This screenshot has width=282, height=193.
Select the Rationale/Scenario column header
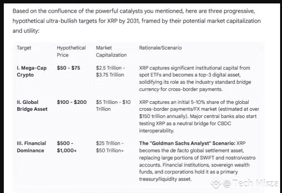coord(160,48)
